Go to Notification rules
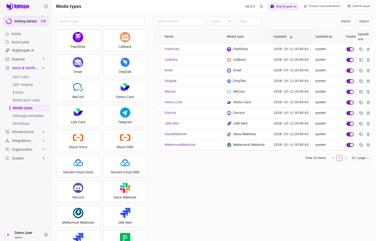Screen dimensions: 376x241 26,100
